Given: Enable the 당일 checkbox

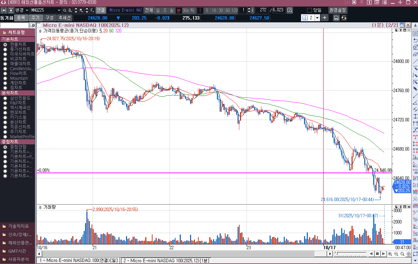Looking at the screenshot, I should [309, 10].
